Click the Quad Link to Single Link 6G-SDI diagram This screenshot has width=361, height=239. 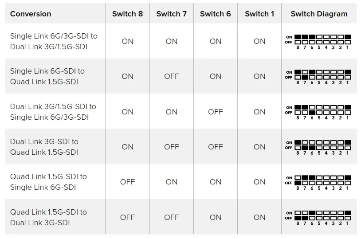tap(319, 182)
